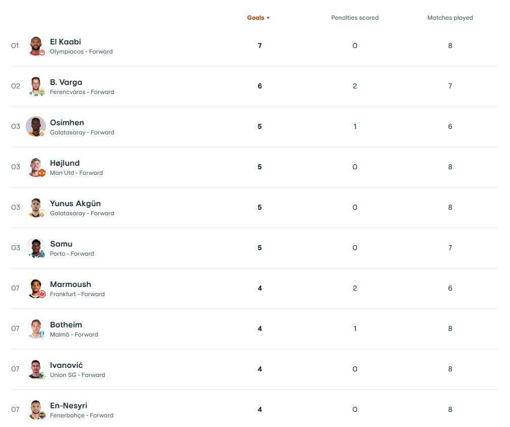Click En-Nesyri's player avatar
510x427 pixels.
click(x=36, y=409)
